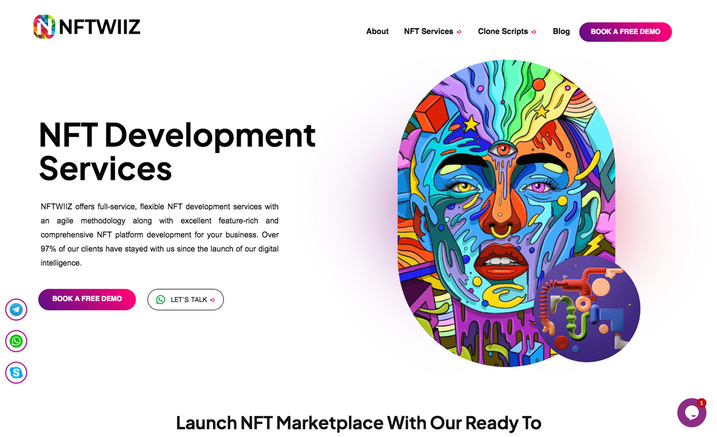Click the NFTWIIZ description paragraph

(160, 235)
